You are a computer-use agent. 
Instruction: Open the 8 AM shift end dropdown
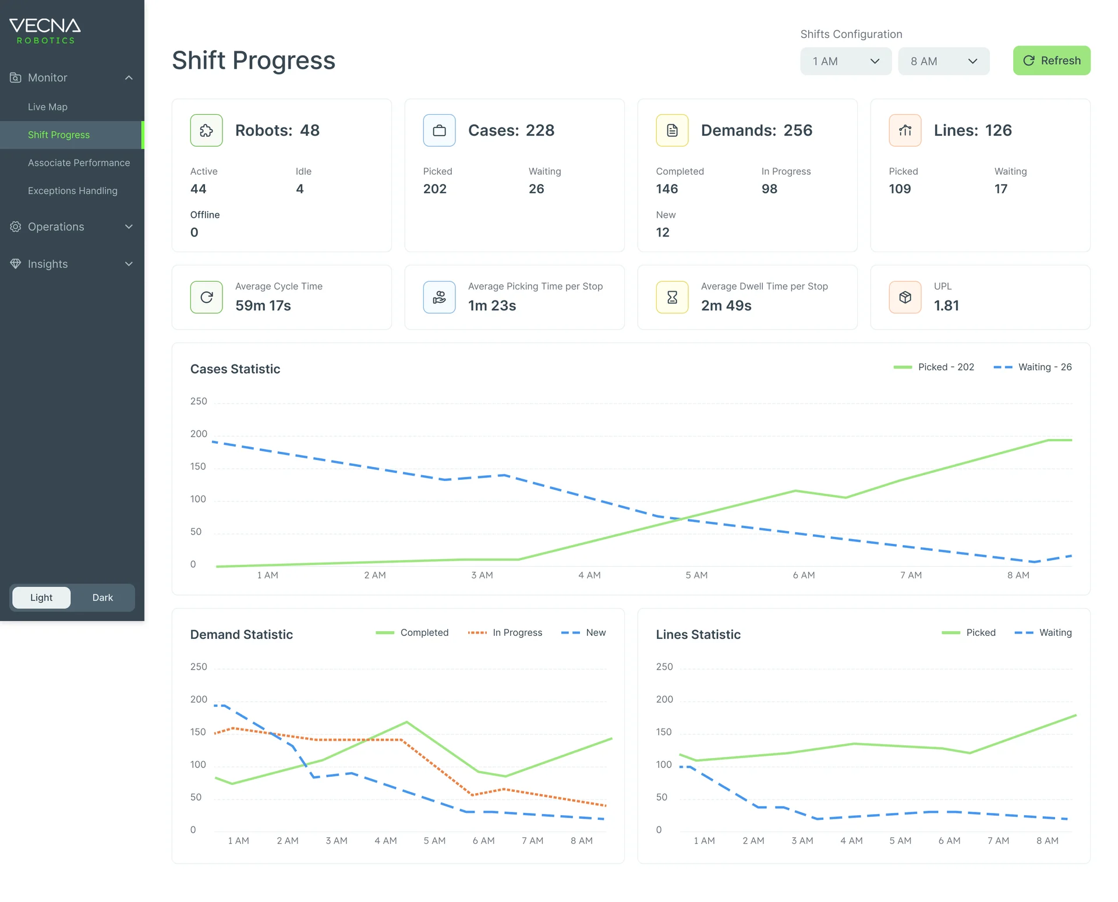[943, 61]
